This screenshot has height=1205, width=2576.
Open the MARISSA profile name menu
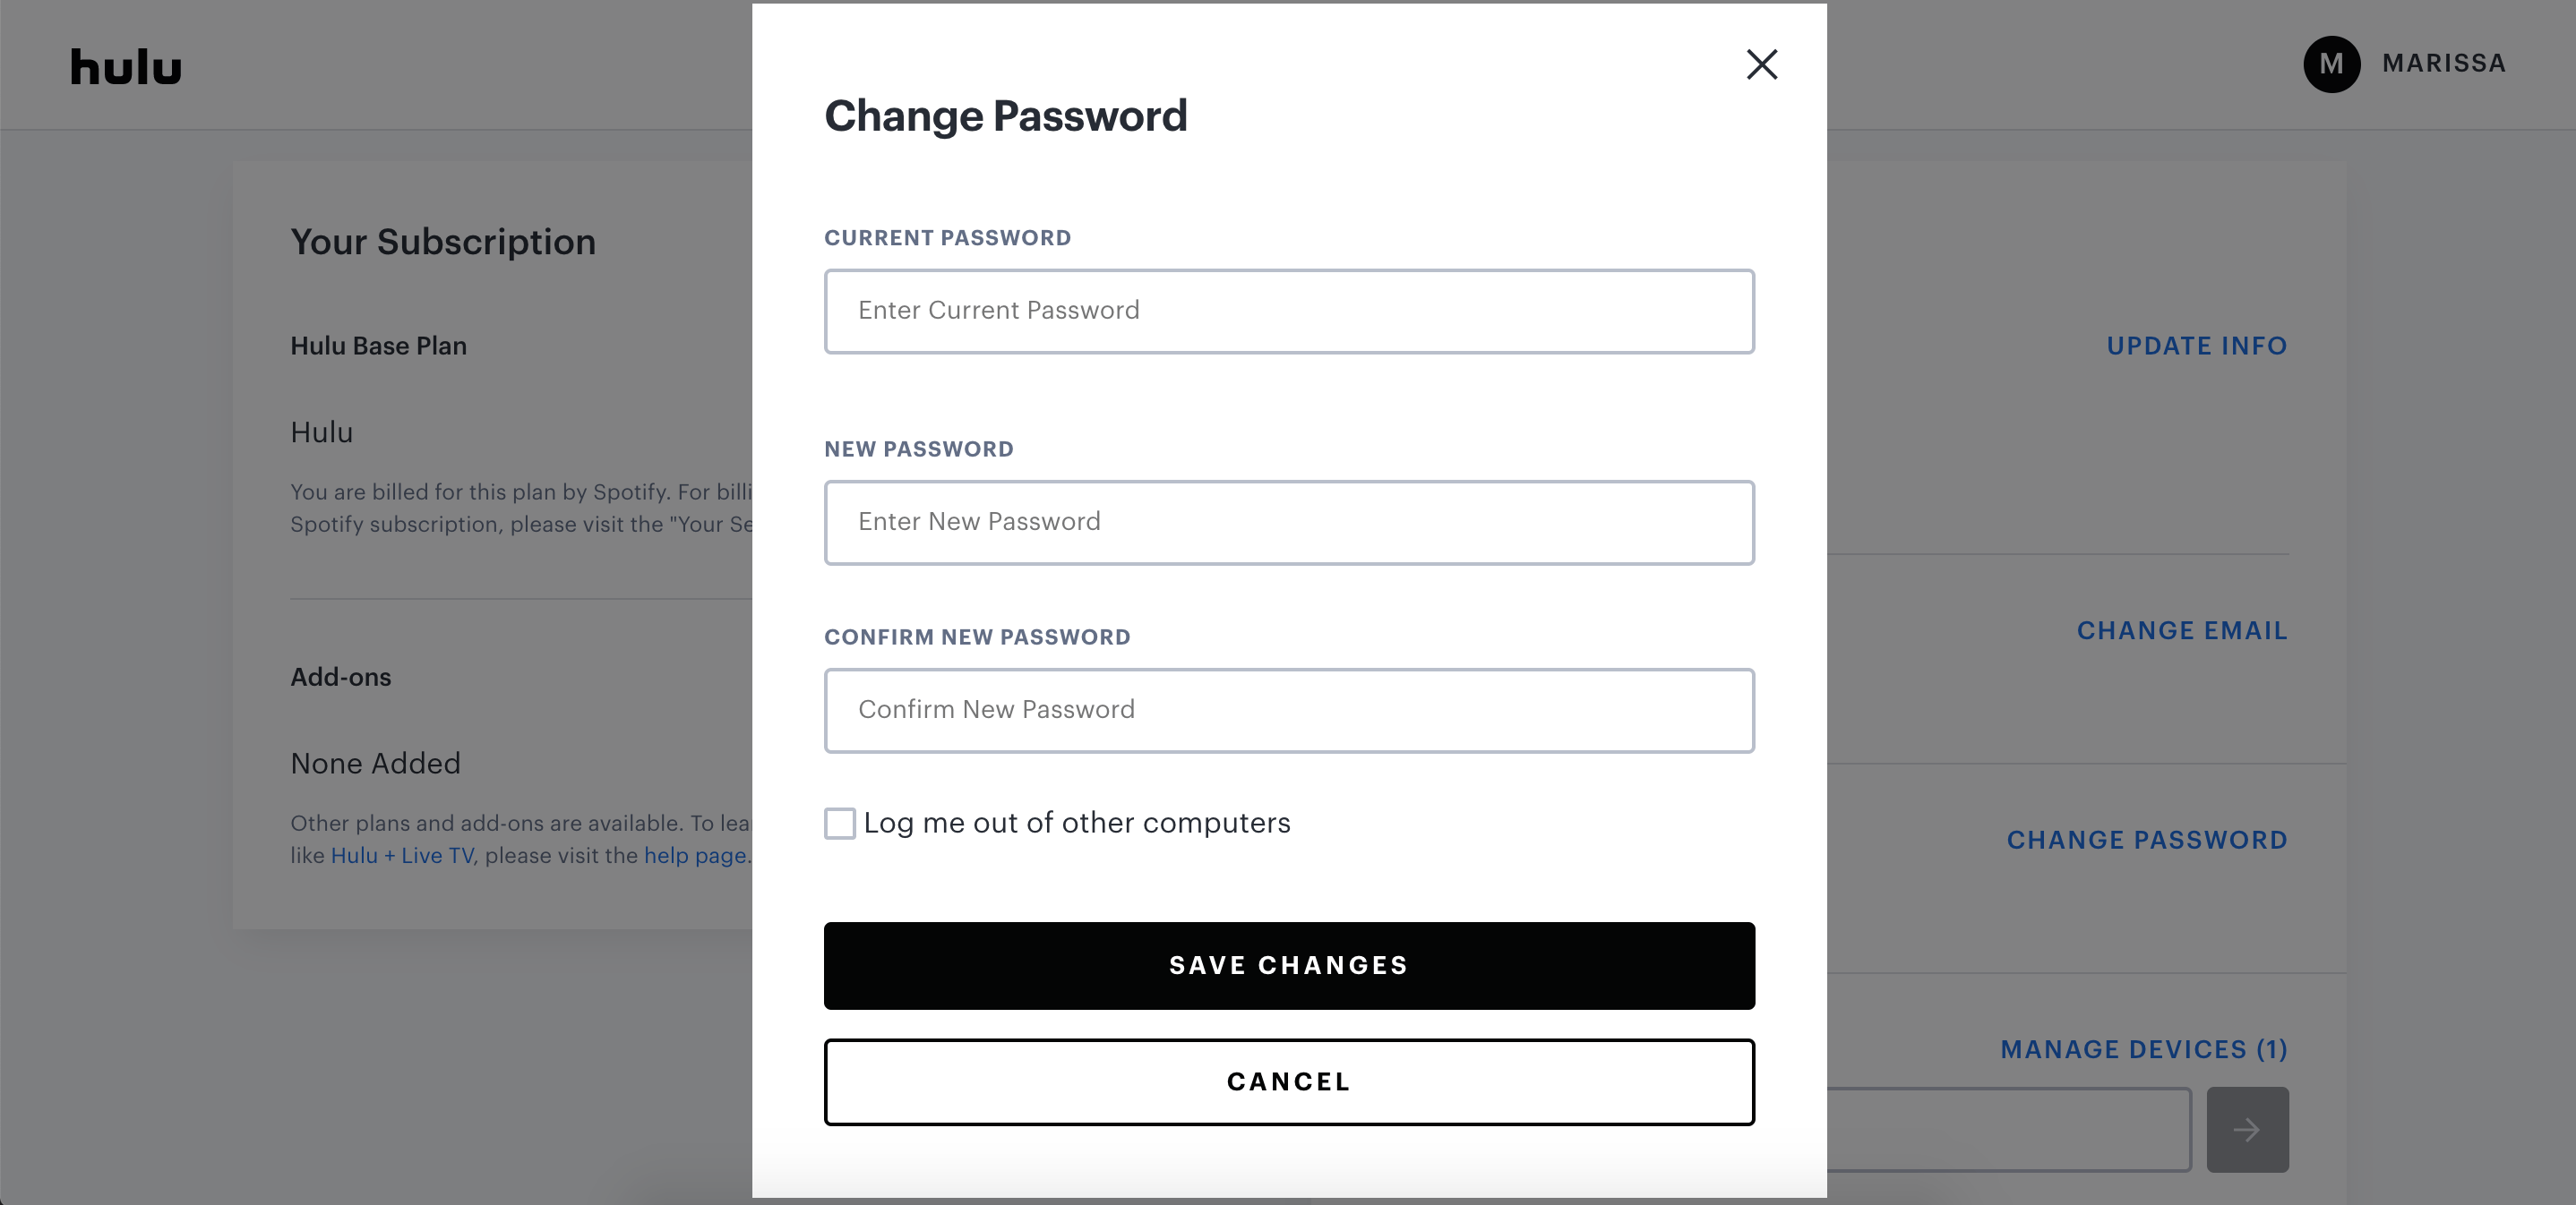[2443, 64]
